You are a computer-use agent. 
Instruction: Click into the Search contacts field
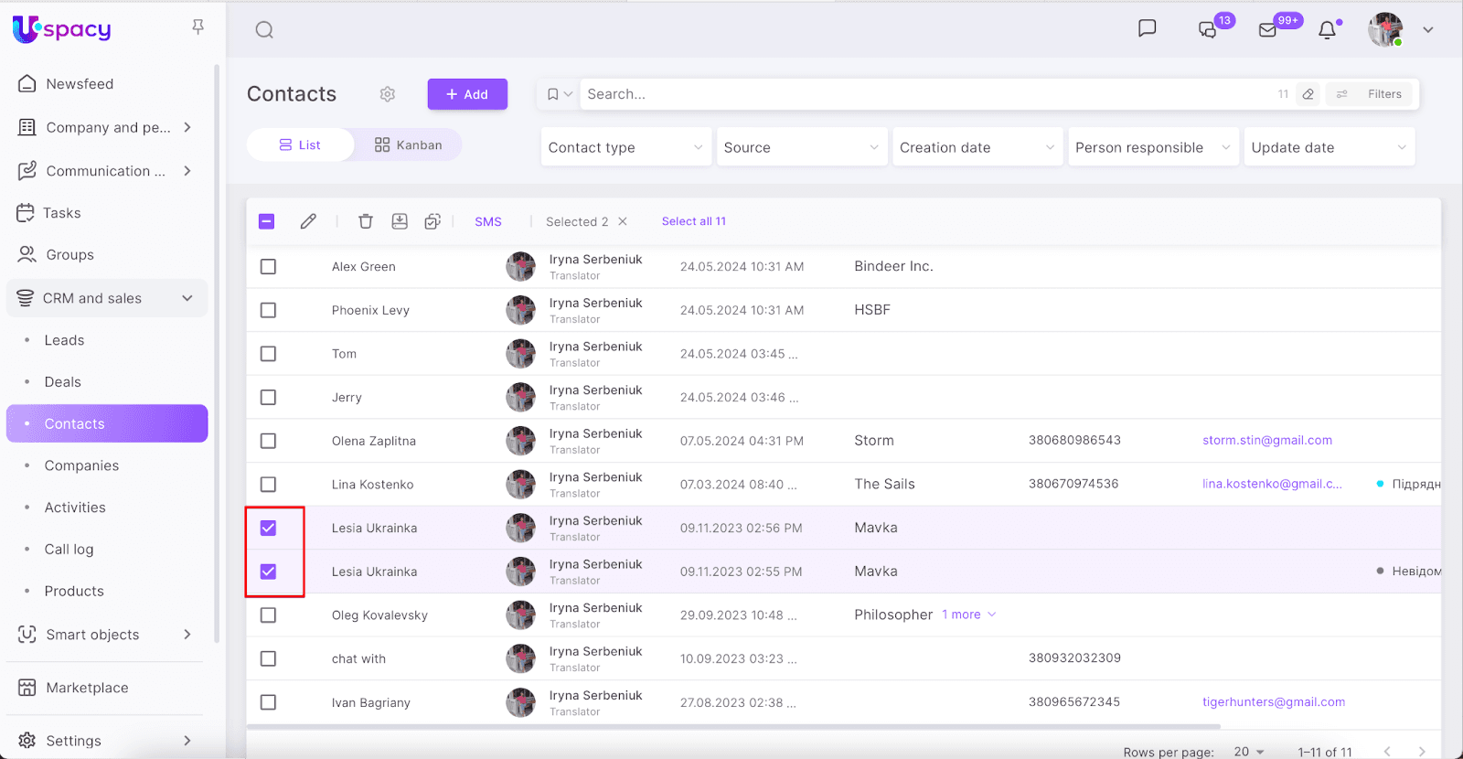[x=924, y=94]
